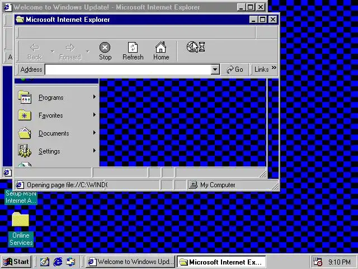Select the Online Services desktop folder
This screenshot has height=269, width=358.
click(20, 219)
